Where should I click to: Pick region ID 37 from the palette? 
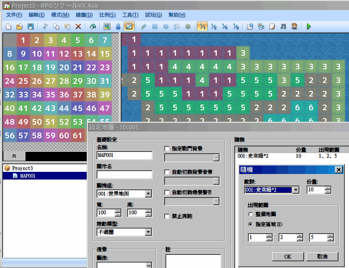[x=78, y=95]
